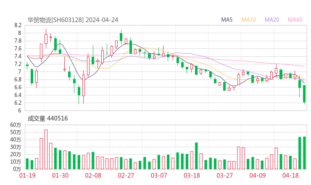The image size is (311, 185).
Task: Click the 02-27 date axis label
Action: (126, 175)
